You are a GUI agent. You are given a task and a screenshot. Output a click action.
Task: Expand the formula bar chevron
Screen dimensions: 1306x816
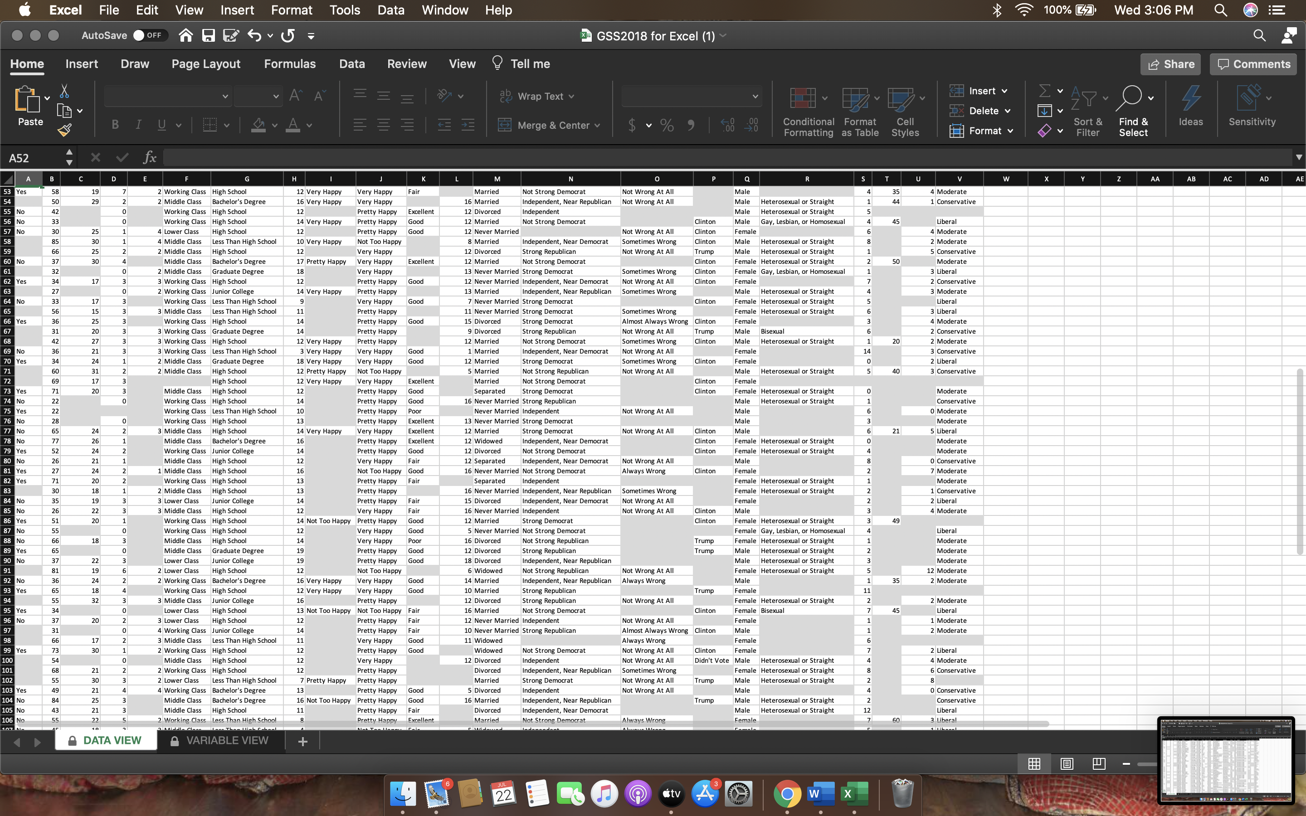1298,158
